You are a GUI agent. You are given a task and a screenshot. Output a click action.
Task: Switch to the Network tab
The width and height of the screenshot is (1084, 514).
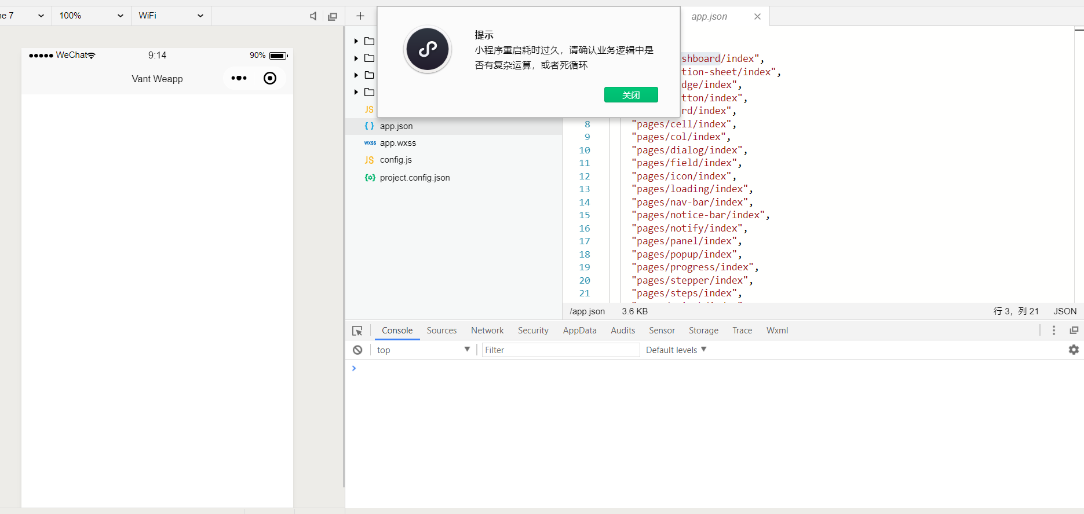pos(487,331)
